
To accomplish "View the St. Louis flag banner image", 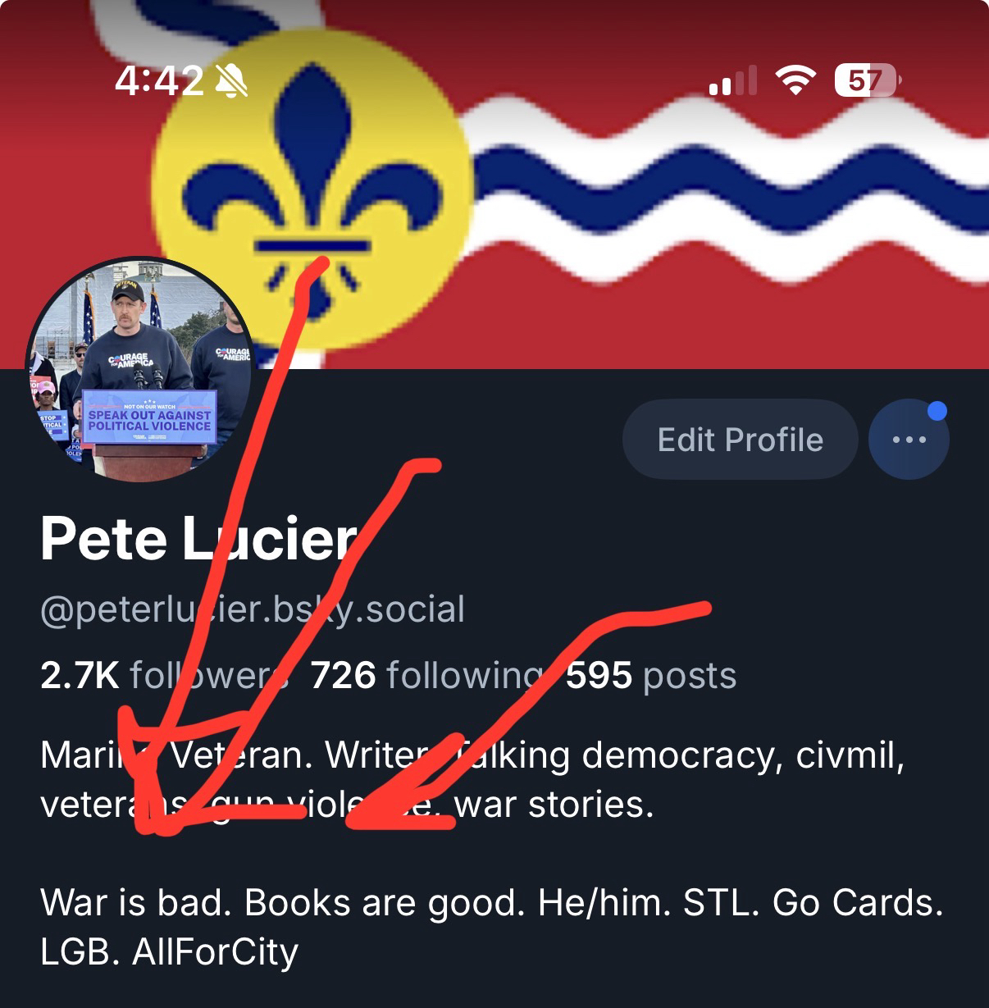I will tap(494, 185).
